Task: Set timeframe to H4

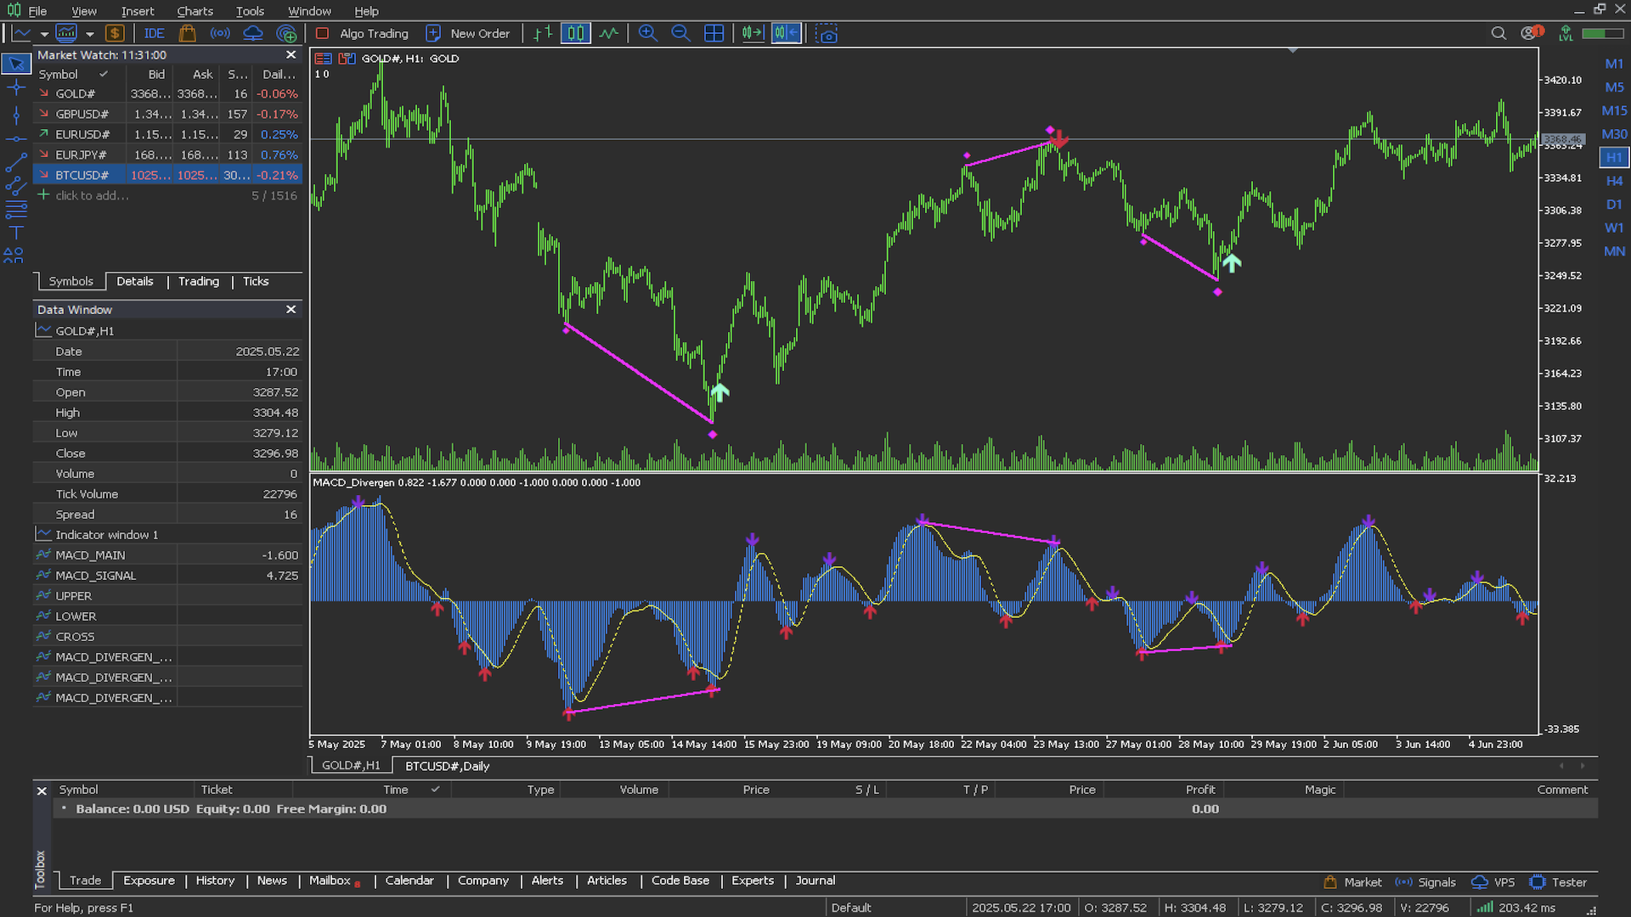Action: click(x=1614, y=181)
